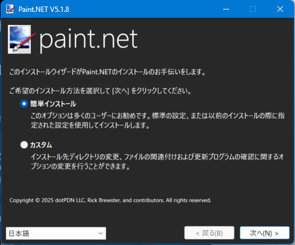Close the Paint.NET installer window
The height and width of the screenshot is (245, 295).
[x=280, y=9]
